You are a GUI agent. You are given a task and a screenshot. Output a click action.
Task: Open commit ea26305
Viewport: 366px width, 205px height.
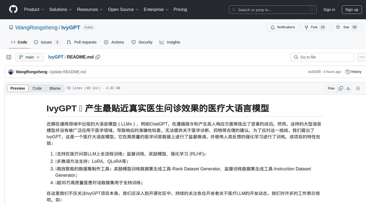coord(314,72)
